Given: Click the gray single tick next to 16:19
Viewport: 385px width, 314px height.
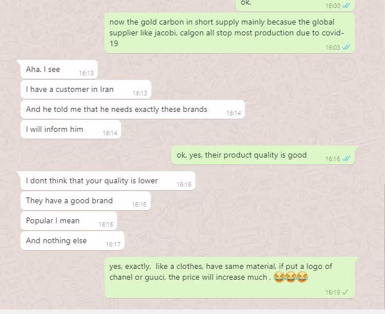Looking at the screenshot, I should (x=345, y=292).
